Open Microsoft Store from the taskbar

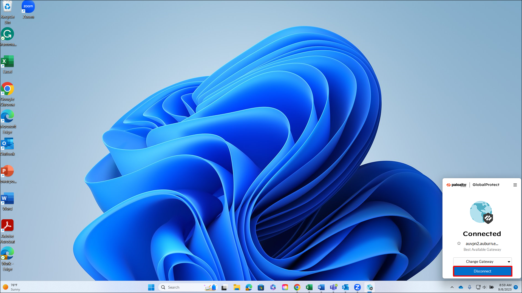[261, 287]
